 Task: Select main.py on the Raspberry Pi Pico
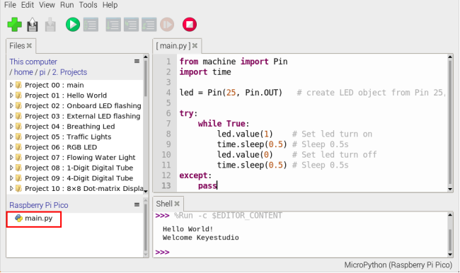click(x=38, y=218)
